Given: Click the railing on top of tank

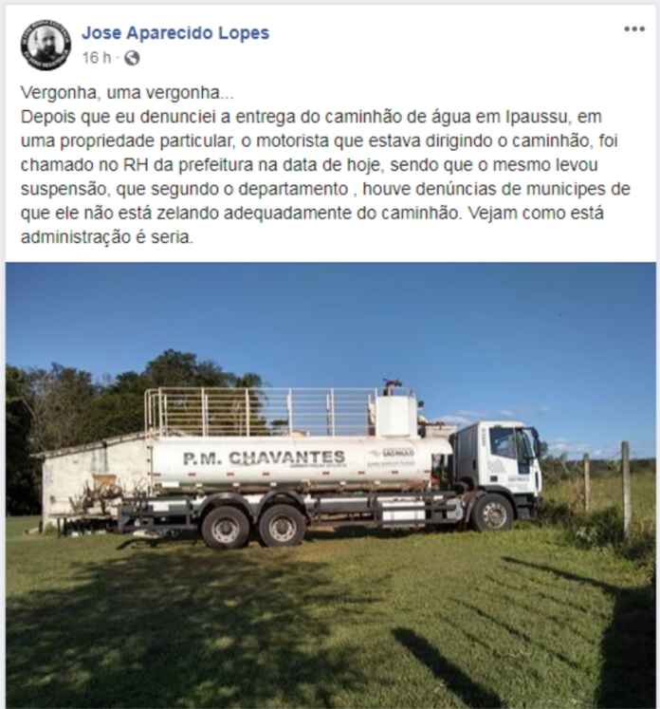Looking at the screenshot, I should tap(260, 412).
